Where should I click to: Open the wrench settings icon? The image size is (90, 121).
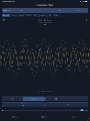pos(3,20)
